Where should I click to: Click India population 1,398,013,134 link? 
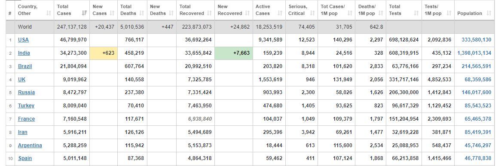[x=474, y=53]
